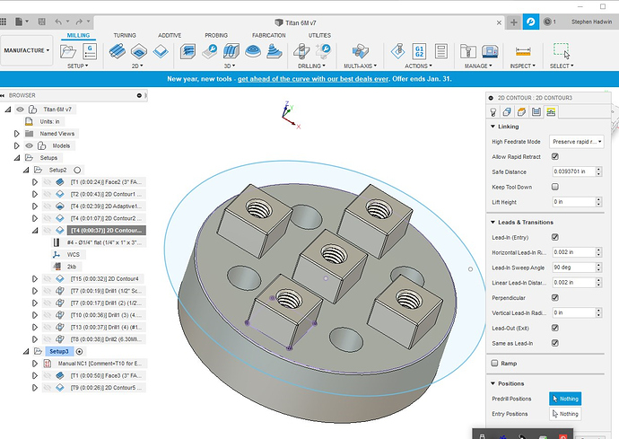
Task: Toggle Lead-Out (Exit) checkbox
Action: coord(555,328)
